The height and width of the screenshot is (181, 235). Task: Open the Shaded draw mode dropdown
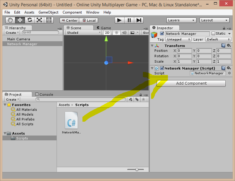pos(84,33)
